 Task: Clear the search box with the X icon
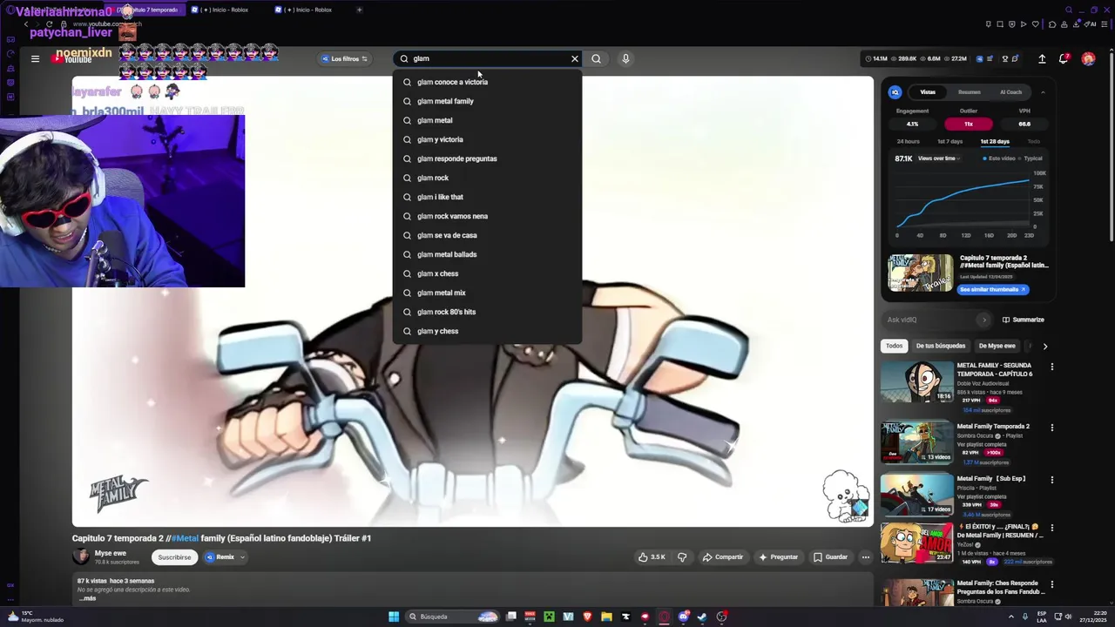[575, 59]
